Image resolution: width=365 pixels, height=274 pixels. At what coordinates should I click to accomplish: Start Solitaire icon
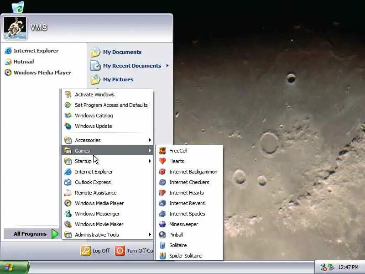162,245
